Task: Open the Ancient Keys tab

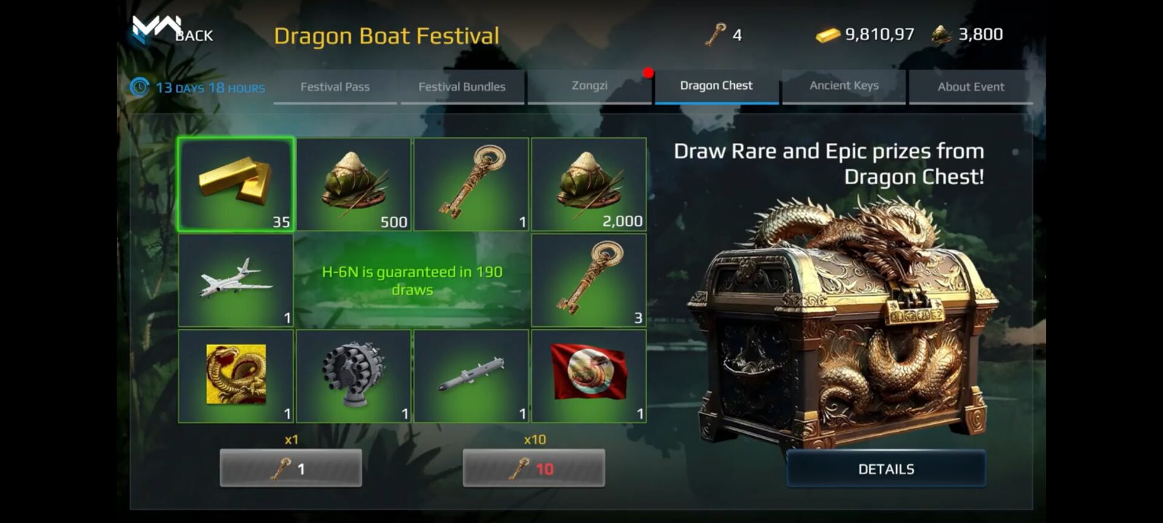Action: click(x=844, y=87)
